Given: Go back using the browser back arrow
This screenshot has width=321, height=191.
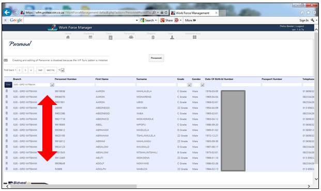Looking at the screenshot, I should click(x=7, y=12).
